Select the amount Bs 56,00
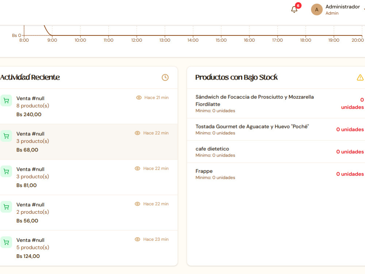The width and height of the screenshot is (365, 274). 27,221
